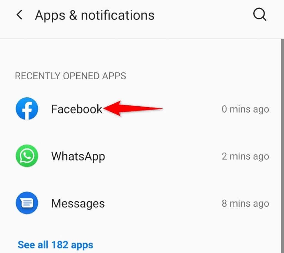
Task: Open the Messages app entry
Action: click(78, 203)
